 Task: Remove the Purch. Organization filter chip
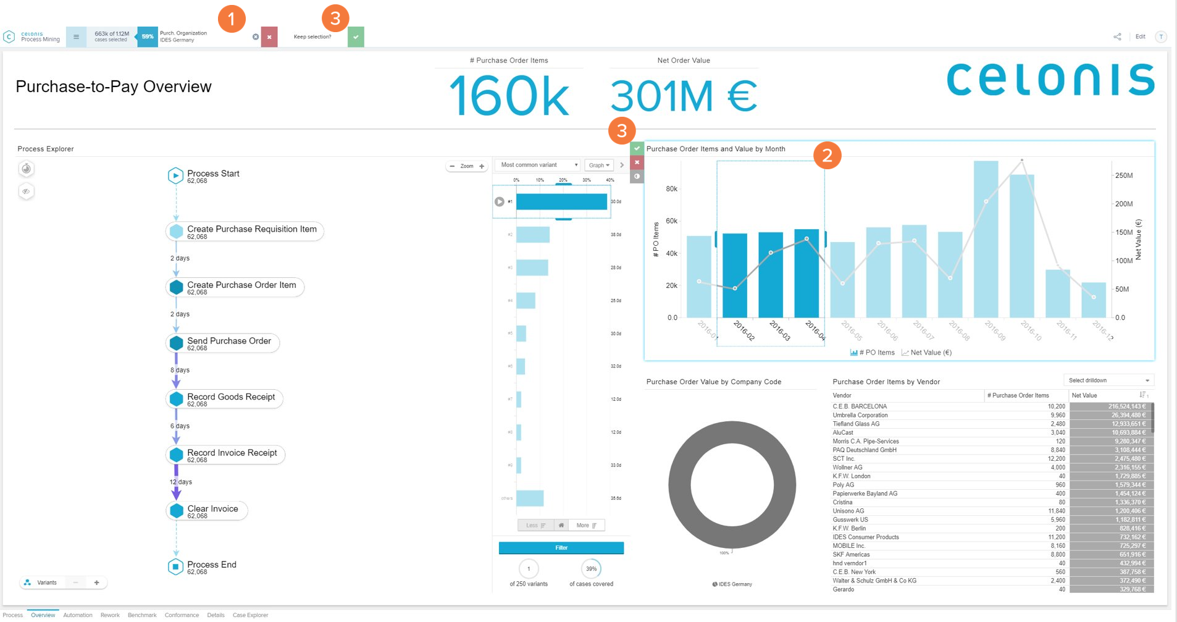(256, 37)
